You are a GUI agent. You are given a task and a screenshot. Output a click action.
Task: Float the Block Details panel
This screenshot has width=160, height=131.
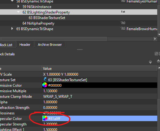tap(156, 54)
